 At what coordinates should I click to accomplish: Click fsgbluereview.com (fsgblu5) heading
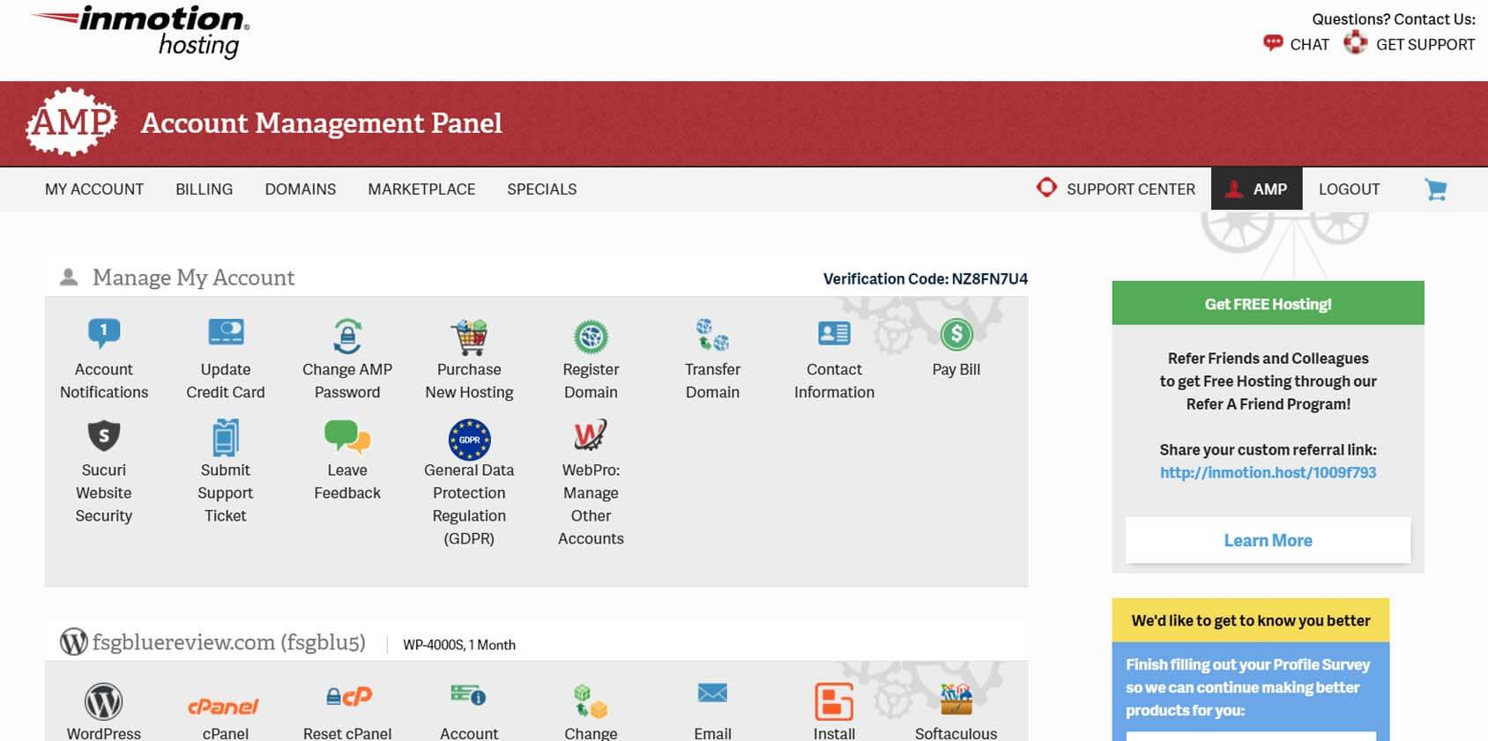(229, 642)
